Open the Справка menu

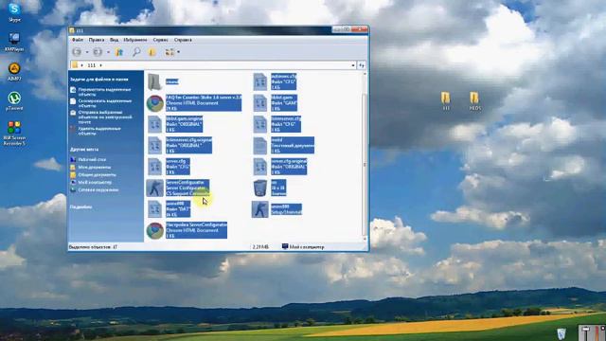click(183, 40)
